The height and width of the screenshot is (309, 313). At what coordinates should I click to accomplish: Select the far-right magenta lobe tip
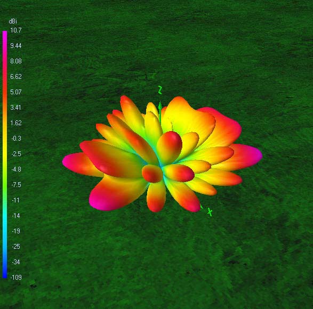click(256, 155)
